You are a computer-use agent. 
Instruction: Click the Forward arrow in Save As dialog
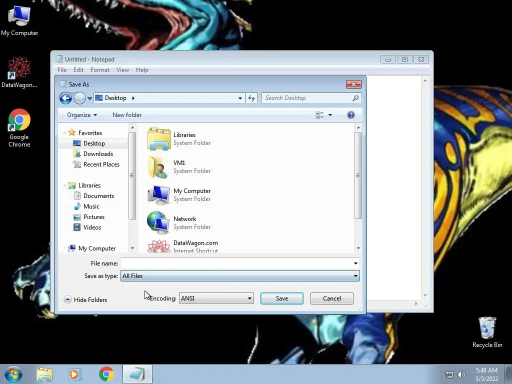[x=79, y=98]
